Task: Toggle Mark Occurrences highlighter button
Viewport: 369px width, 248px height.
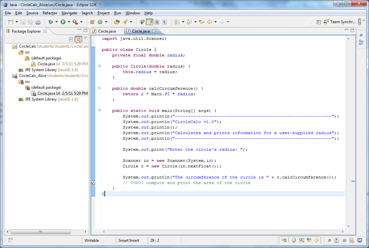Action: click(149, 22)
